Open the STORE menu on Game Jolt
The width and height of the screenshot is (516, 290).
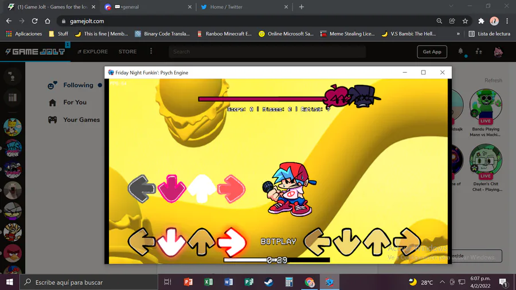click(x=128, y=52)
